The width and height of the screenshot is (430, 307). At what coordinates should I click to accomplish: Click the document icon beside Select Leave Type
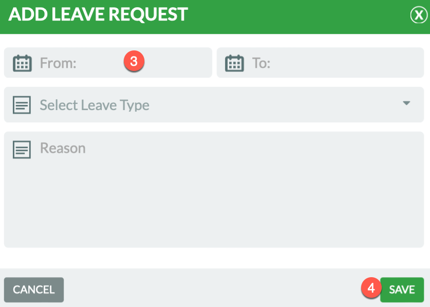[22, 104]
